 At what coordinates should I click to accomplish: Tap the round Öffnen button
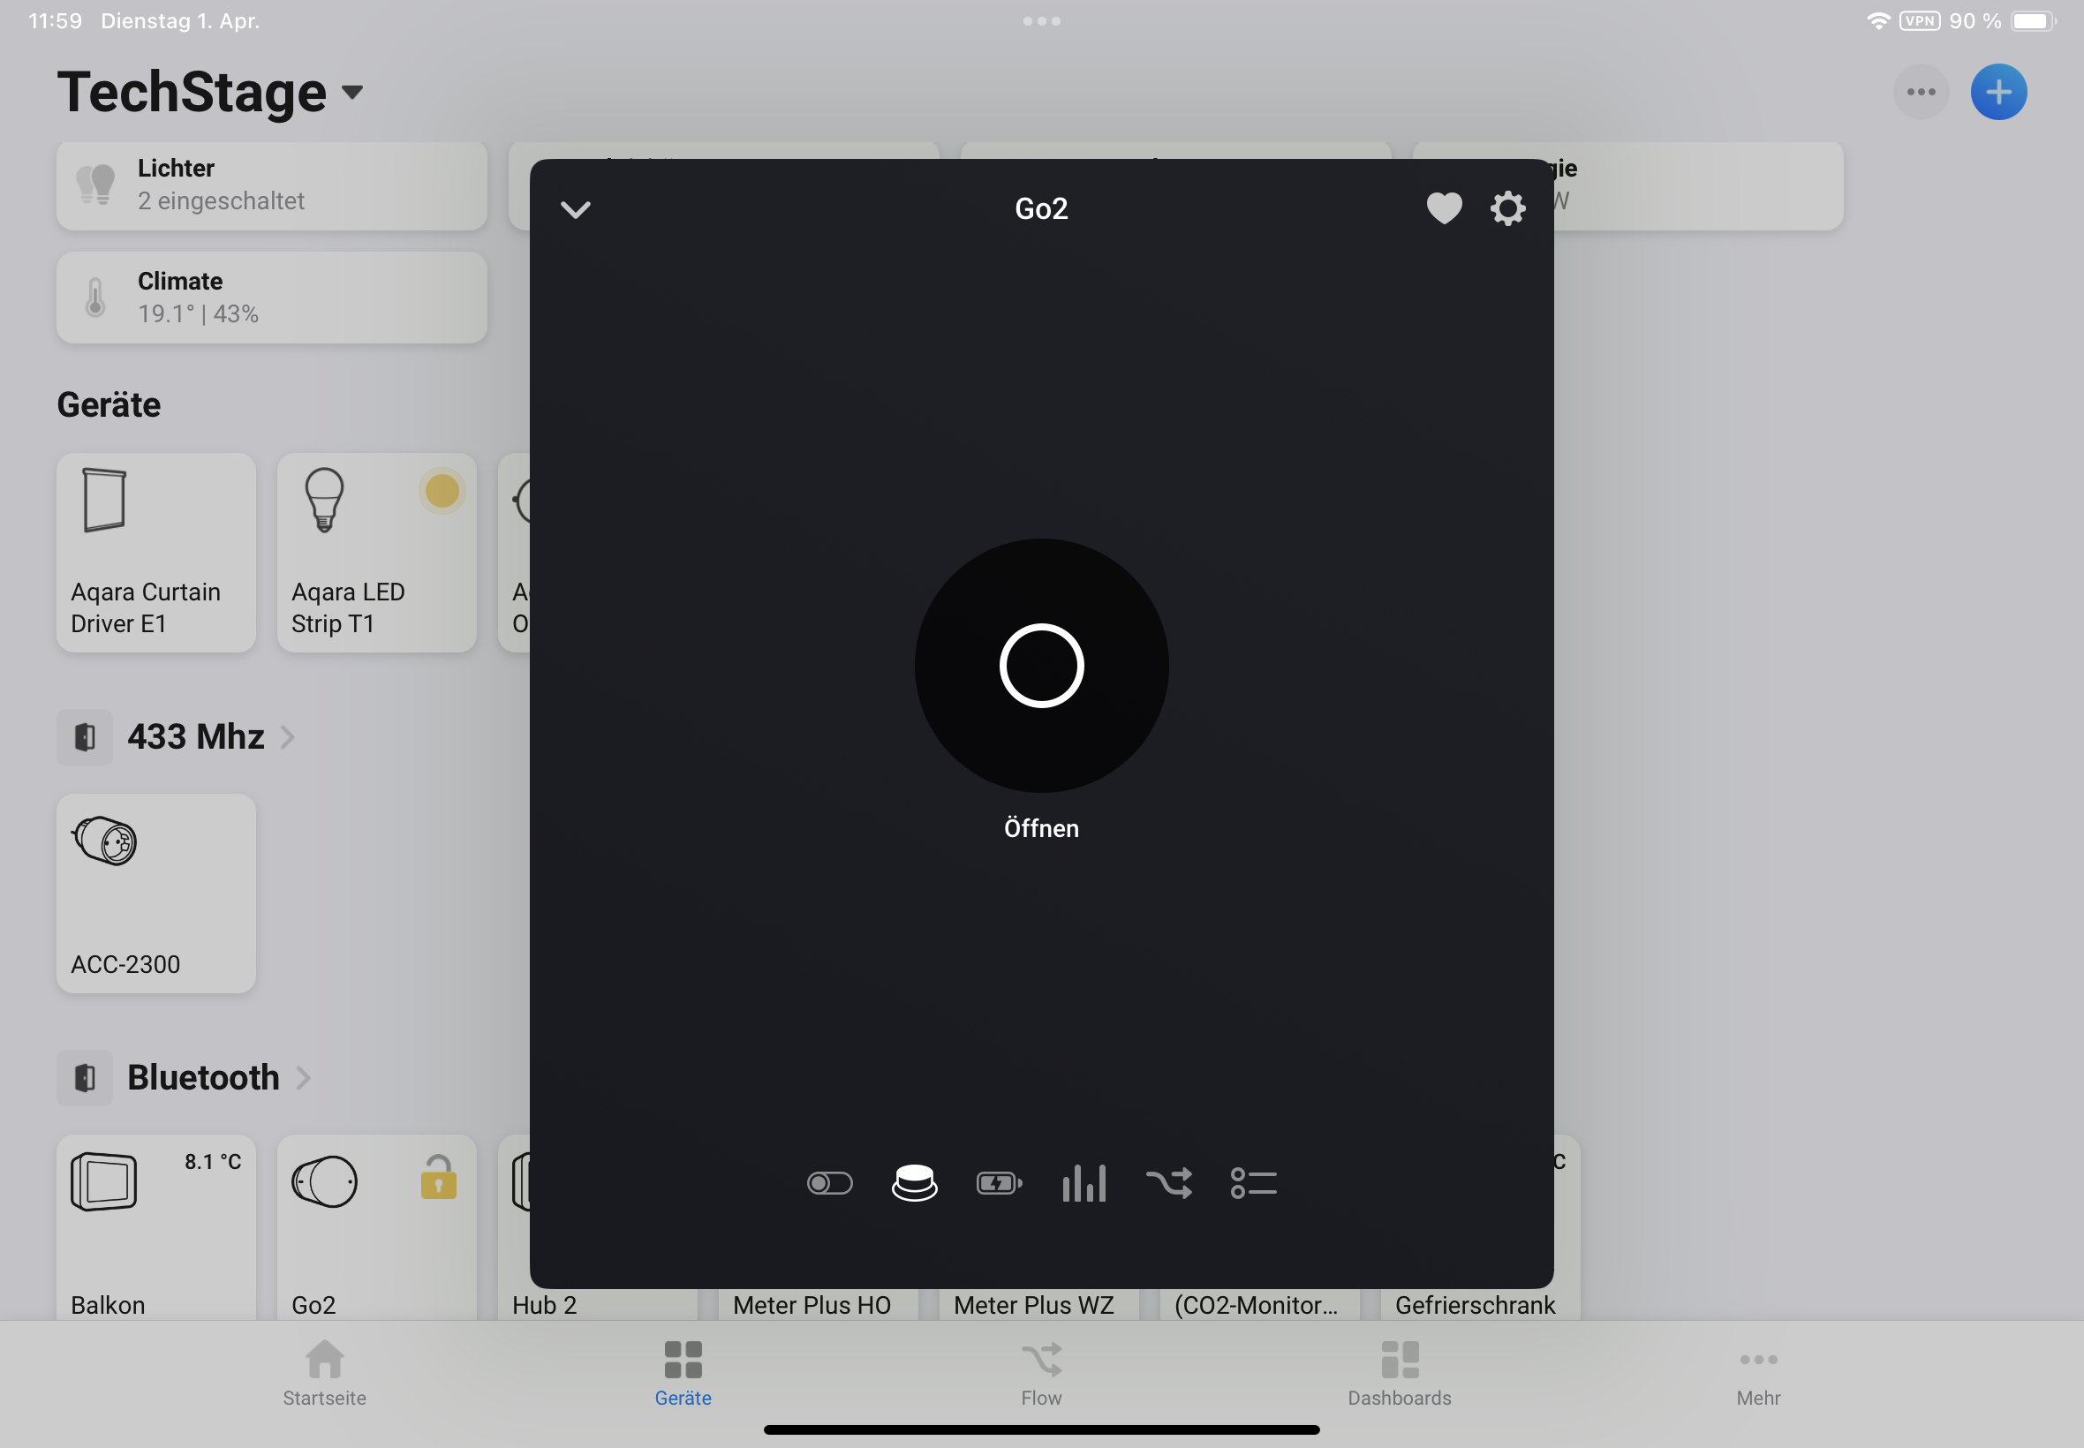(1040, 666)
